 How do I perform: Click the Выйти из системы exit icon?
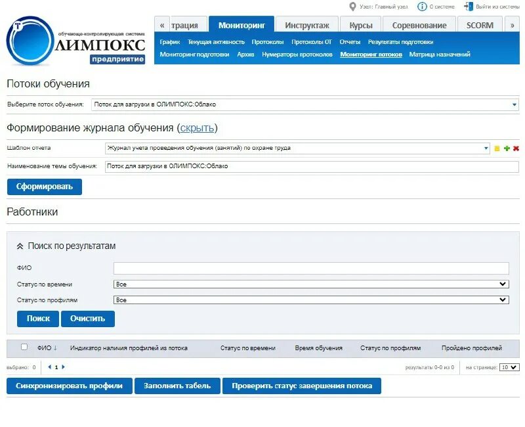(467, 6)
